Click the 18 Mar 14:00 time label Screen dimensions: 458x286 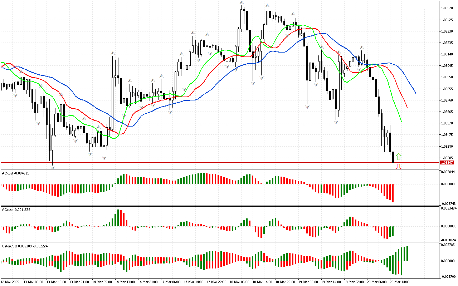pos(262,282)
